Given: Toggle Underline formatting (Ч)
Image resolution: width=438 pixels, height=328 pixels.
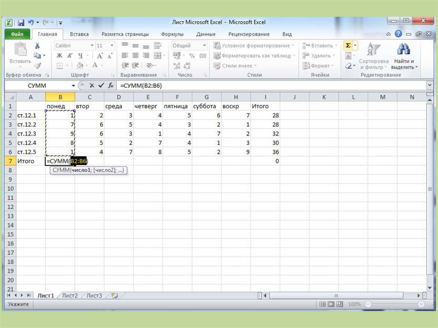Looking at the screenshot, I should pos(80,55).
